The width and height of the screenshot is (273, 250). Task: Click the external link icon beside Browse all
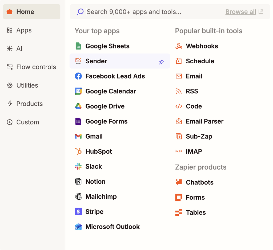(261, 12)
